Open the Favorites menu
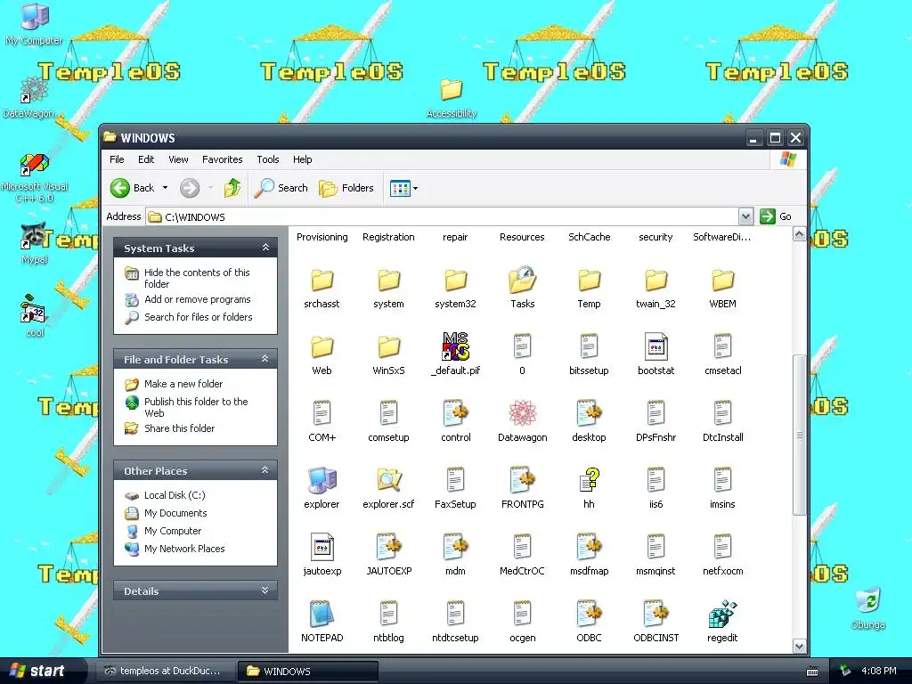The width and height of the screenshot is (912, 684). coord(222,159)
